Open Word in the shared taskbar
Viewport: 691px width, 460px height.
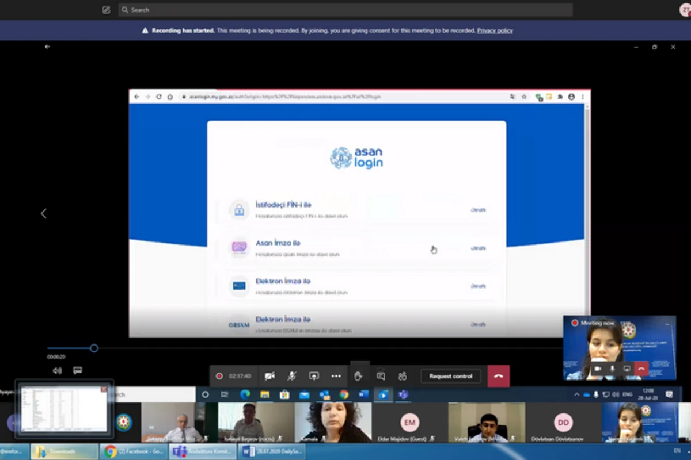(363, 394)
